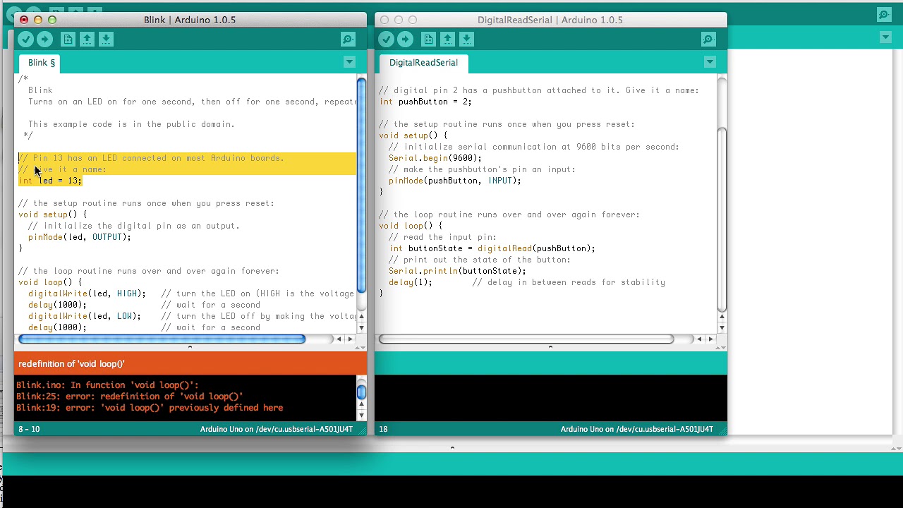Click New sketch icon in DigitalReadSerial window
The image size is (903, 508).
[x=428, y=40]
